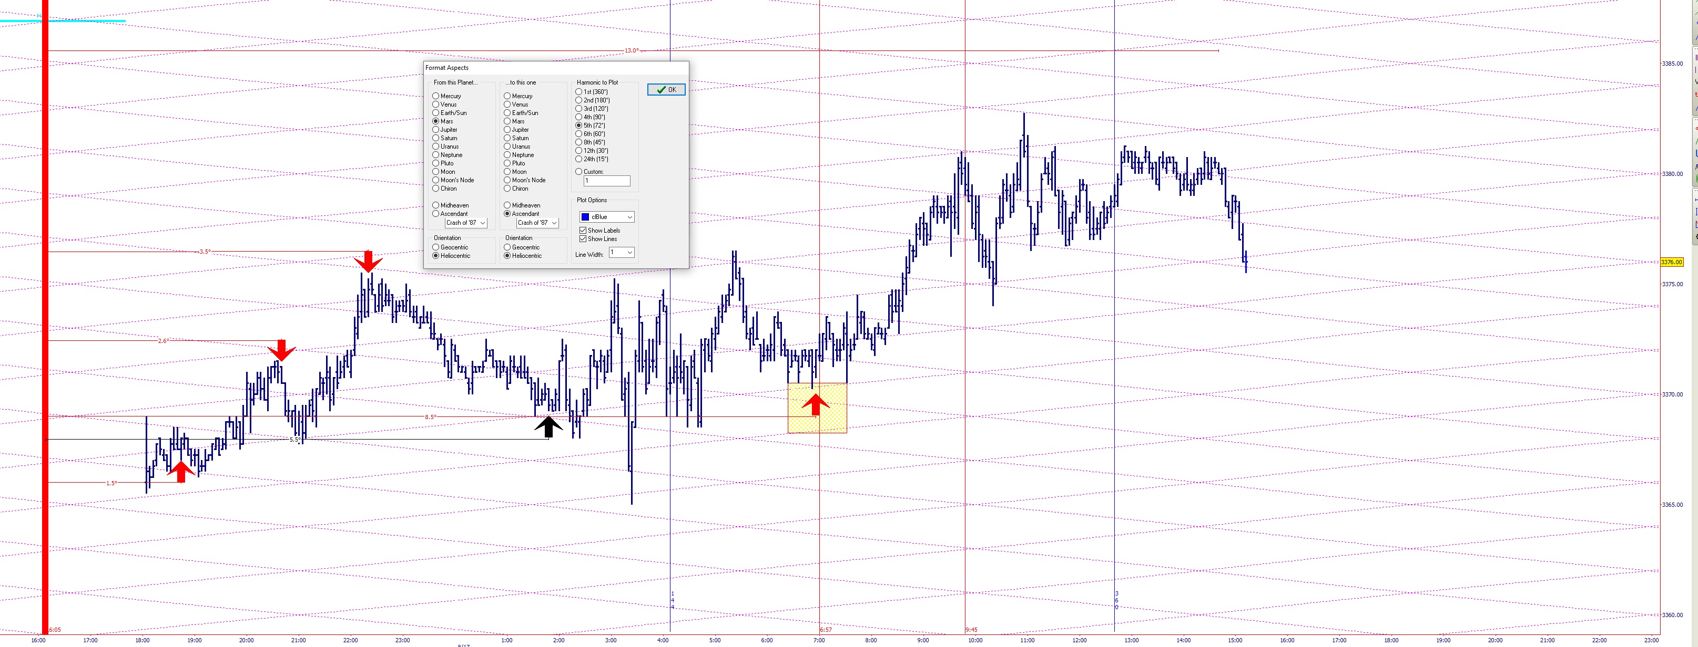The width and height of the screenshot is (1698, 647).
Task: Click the 8.5° line label on chart
Action: tap(430, 418)
